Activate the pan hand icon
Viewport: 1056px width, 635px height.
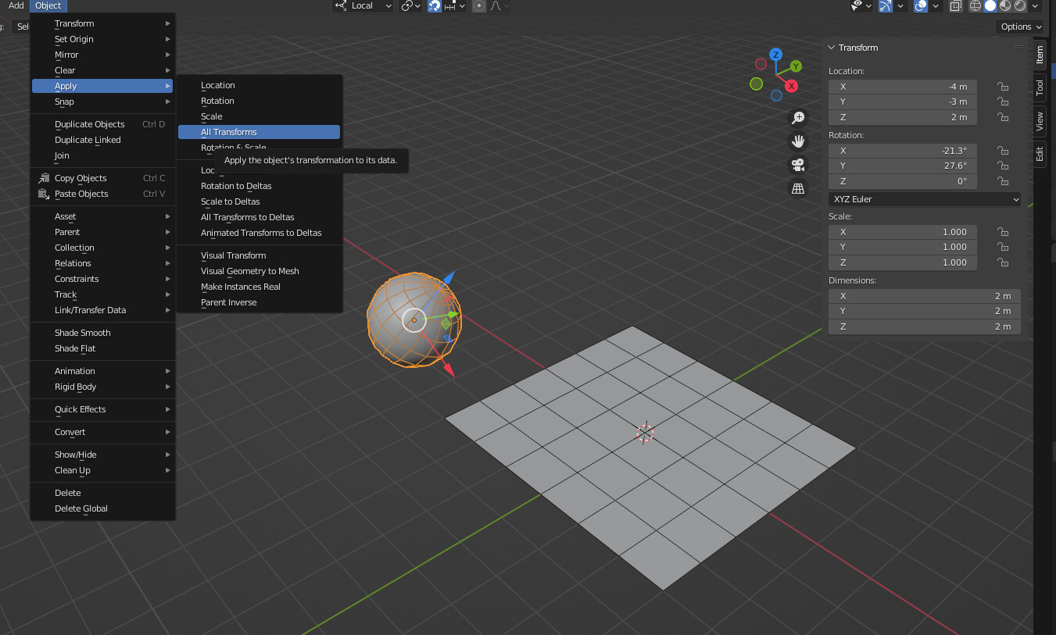pyautogui.click(x=798, y=141)
